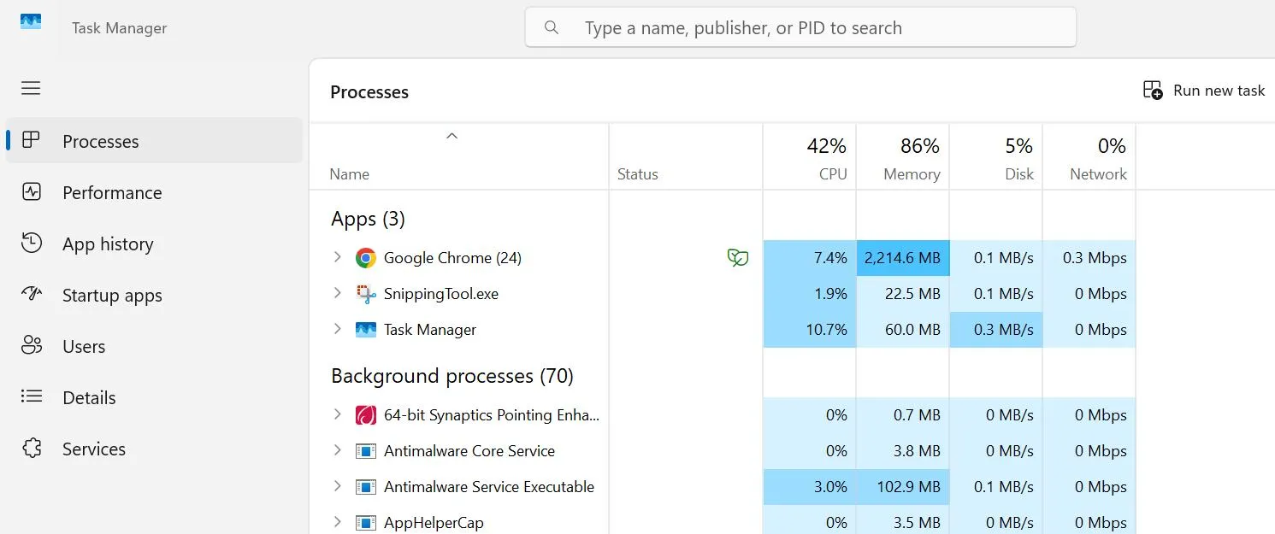Click the Run new task button
This screenshot has height=534, width=1275.
[1204, 91]
